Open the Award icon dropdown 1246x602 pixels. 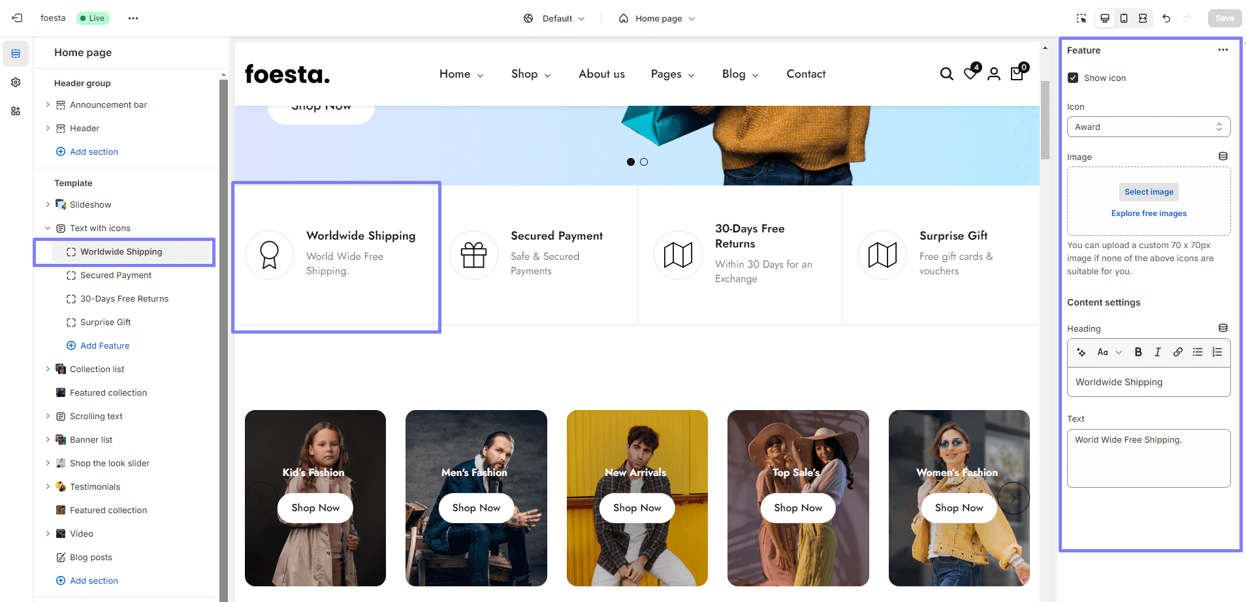1148,127
